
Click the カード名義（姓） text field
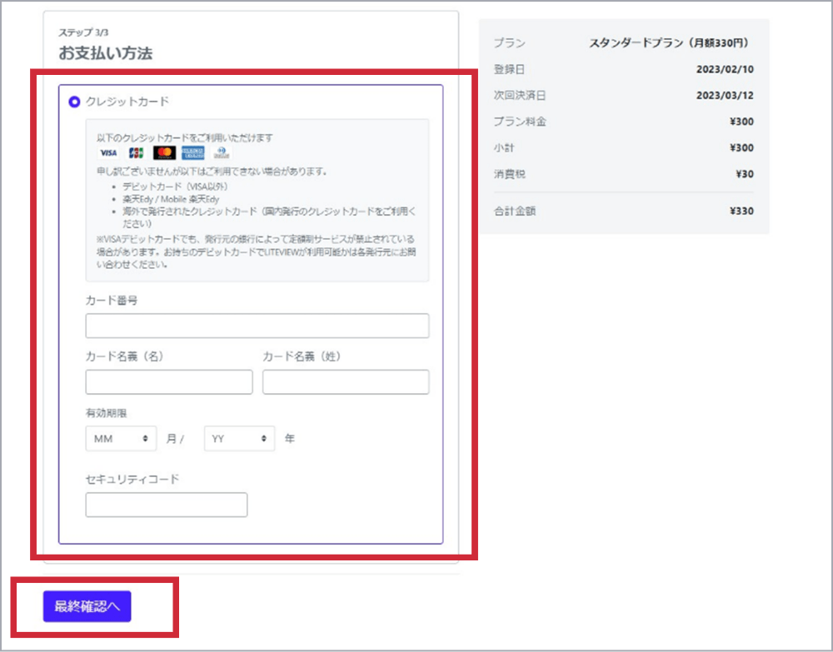coord(346,382)
